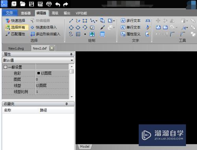The height and width of the screenshot is (150, 197).
Task: Click the insert block icon in draw group
Action: [102, 21]
